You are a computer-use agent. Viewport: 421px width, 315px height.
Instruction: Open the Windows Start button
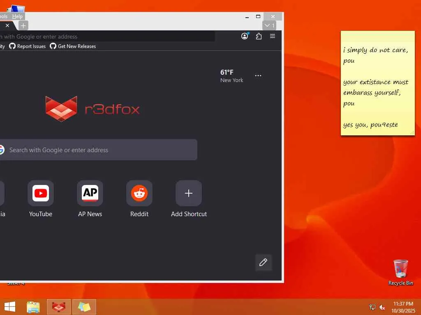[x=10, y=307]
